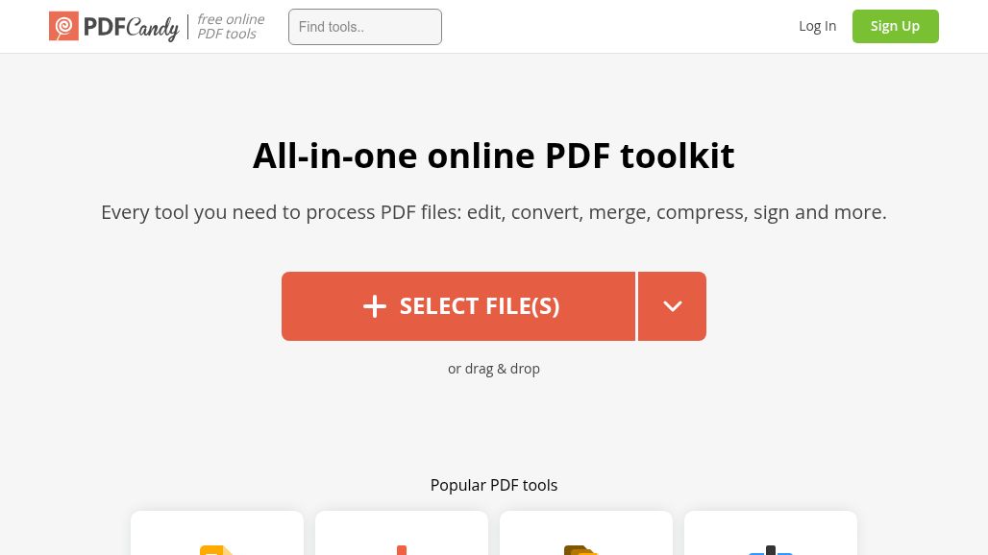Screen dimensions: 988x555
Task: Open the blue tool card icon
Action: point(771,550)
